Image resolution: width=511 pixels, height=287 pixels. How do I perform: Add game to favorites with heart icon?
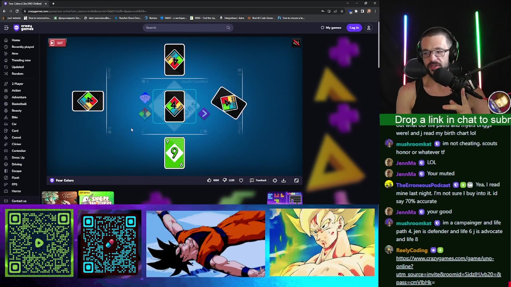click(241, 180)
